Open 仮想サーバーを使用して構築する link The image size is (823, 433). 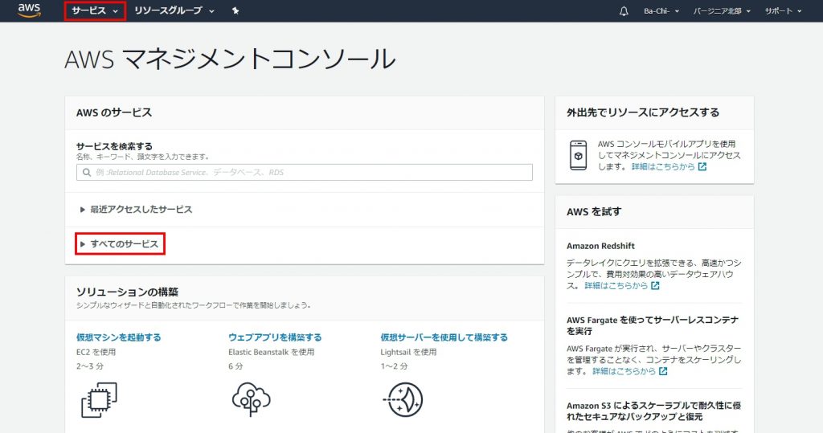pyautogui.click(x=444, y=337)
